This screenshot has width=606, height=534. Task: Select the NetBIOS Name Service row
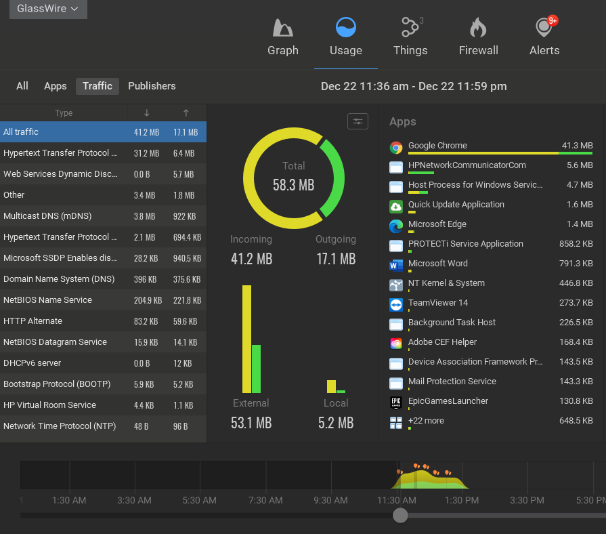click(103, 300)
